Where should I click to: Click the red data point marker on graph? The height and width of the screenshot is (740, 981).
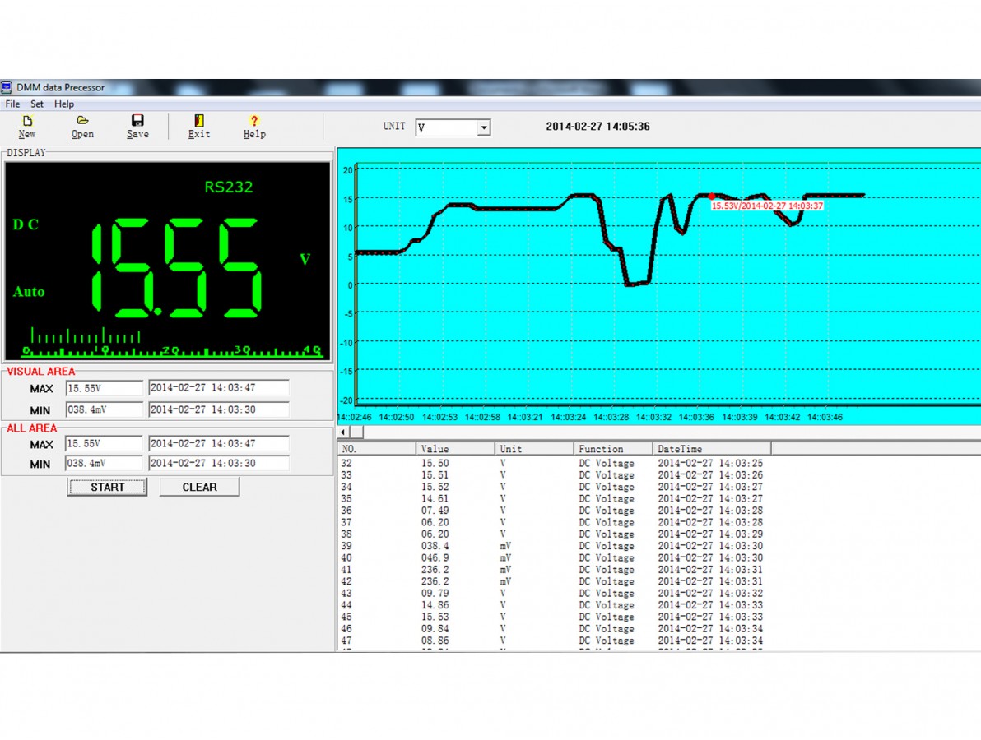tap(711, 197)
